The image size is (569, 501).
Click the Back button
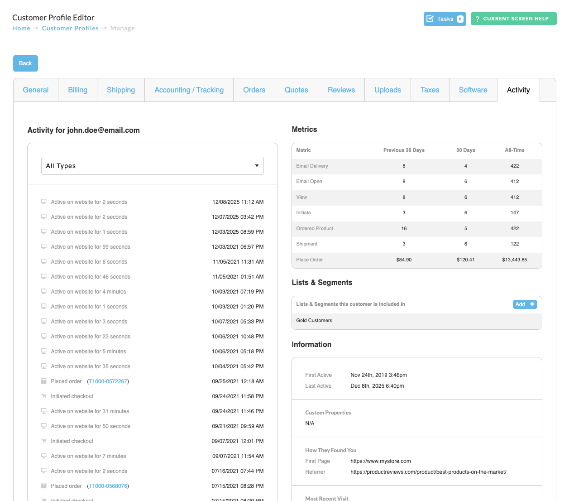(x=25, y=63)
